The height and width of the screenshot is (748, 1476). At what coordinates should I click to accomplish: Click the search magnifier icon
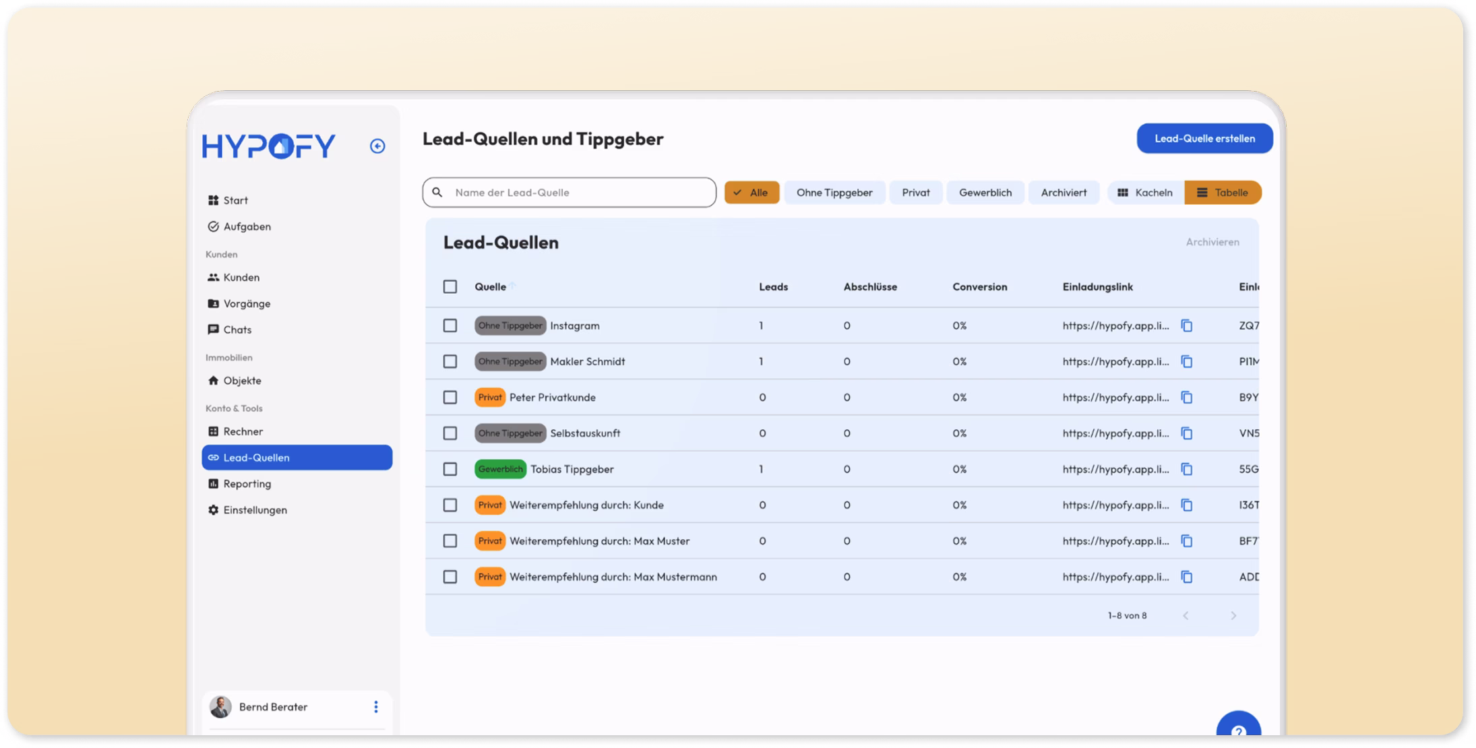tap(437, 193)
